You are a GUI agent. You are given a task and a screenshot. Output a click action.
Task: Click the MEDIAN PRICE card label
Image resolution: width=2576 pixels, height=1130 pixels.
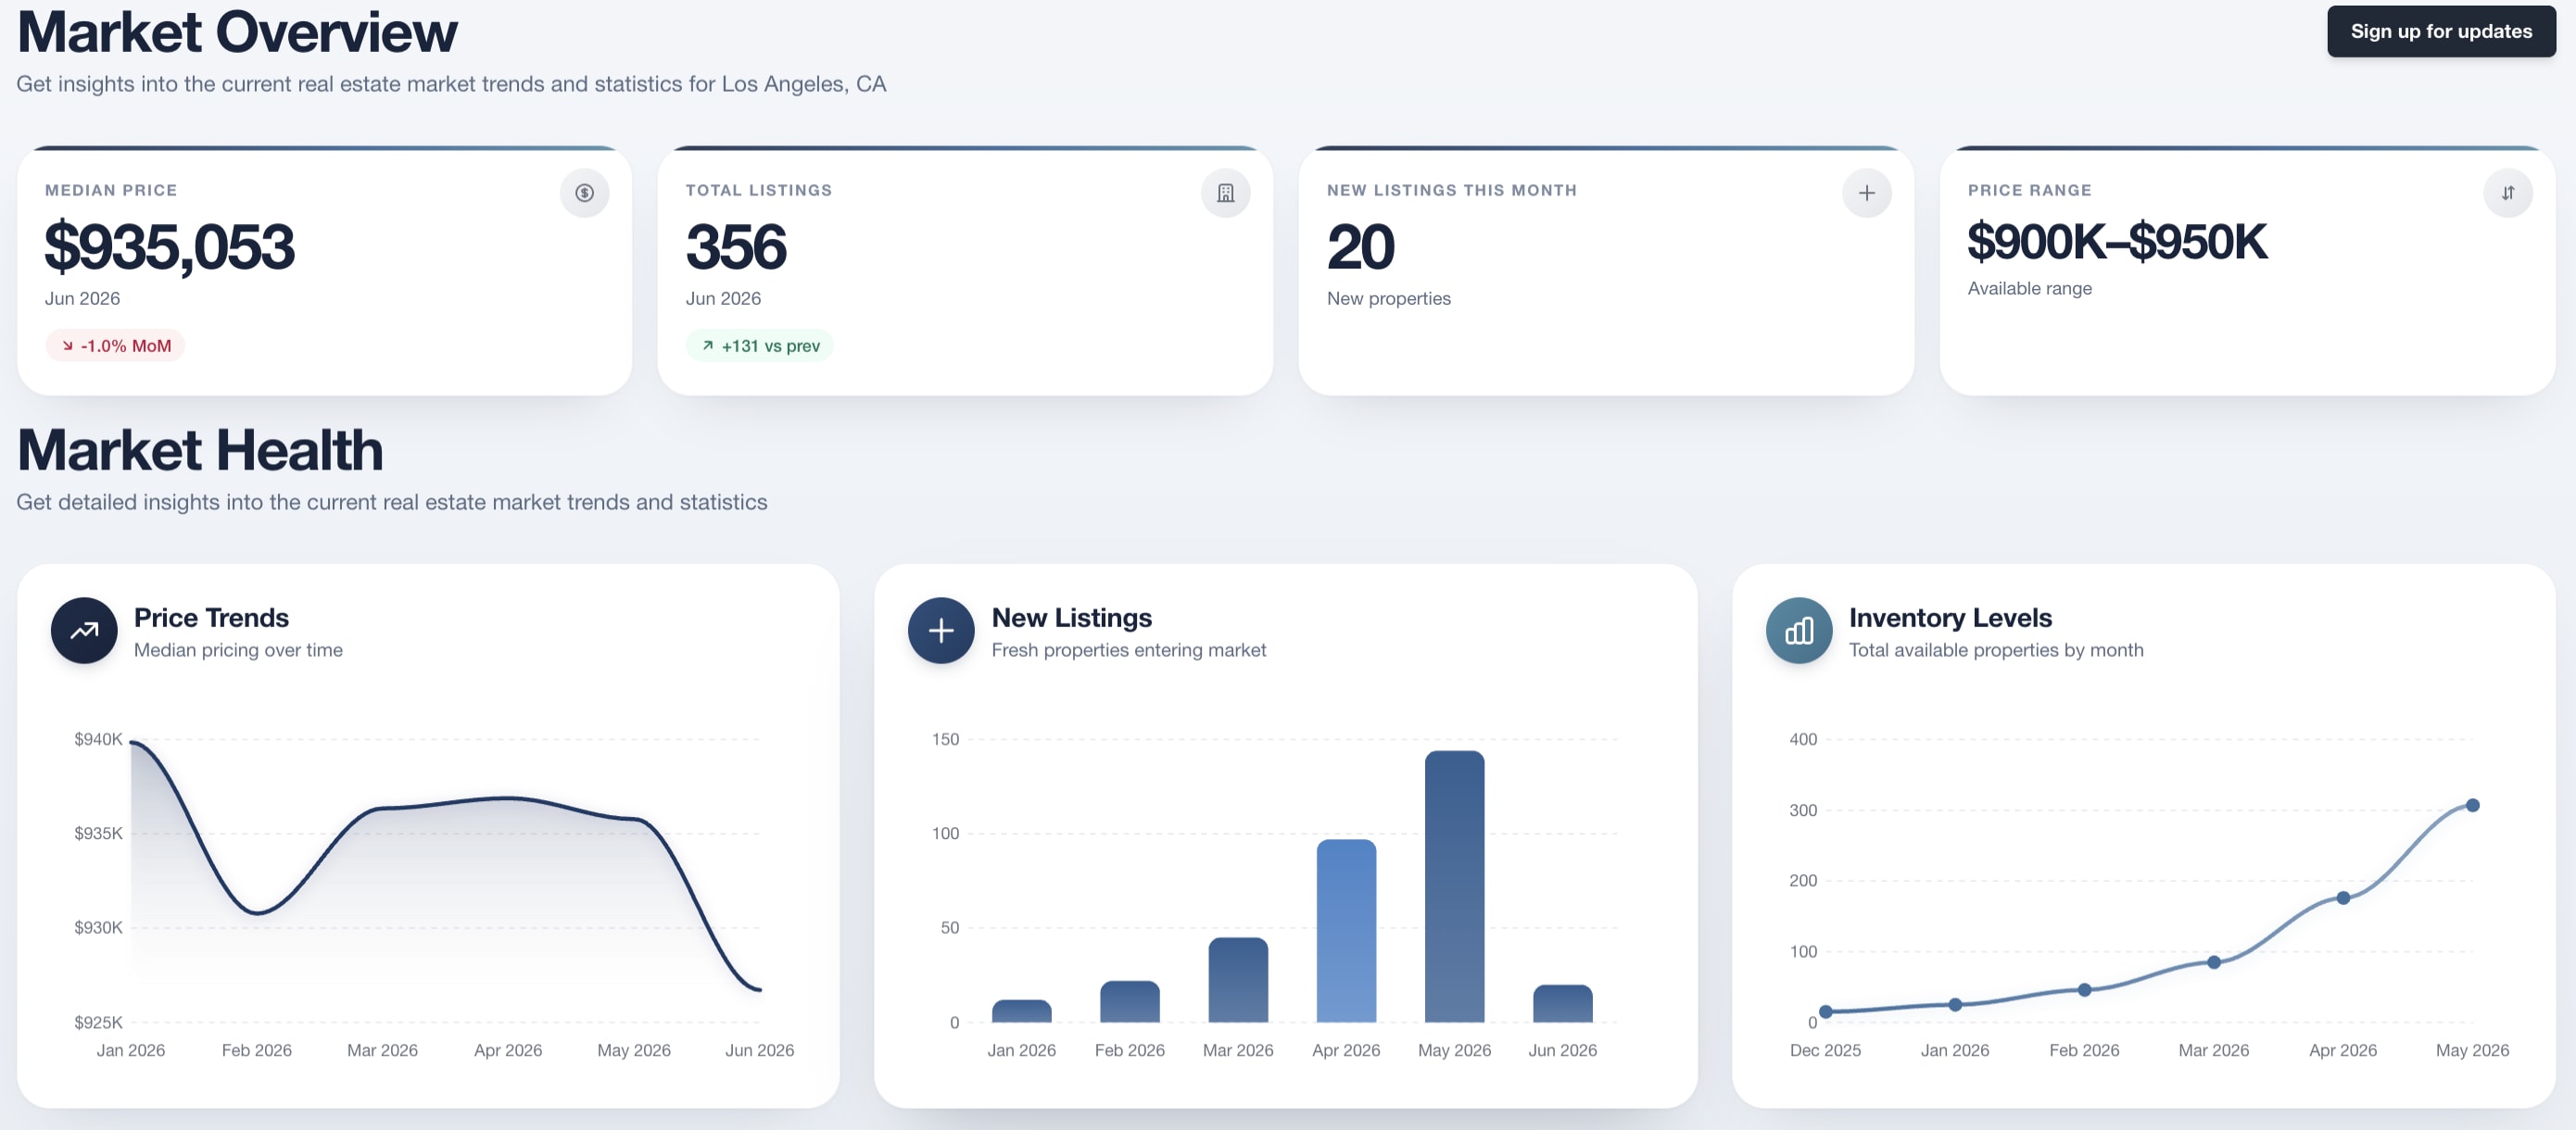pos(111,190)
